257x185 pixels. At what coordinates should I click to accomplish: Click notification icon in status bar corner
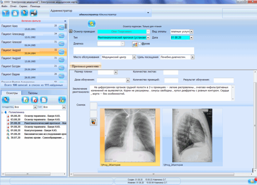[x=252, y=181]
